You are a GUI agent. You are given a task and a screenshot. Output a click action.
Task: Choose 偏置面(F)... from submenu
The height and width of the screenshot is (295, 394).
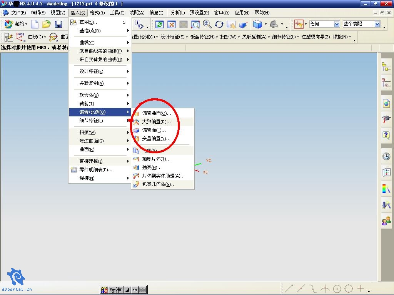tap(163, 130)
